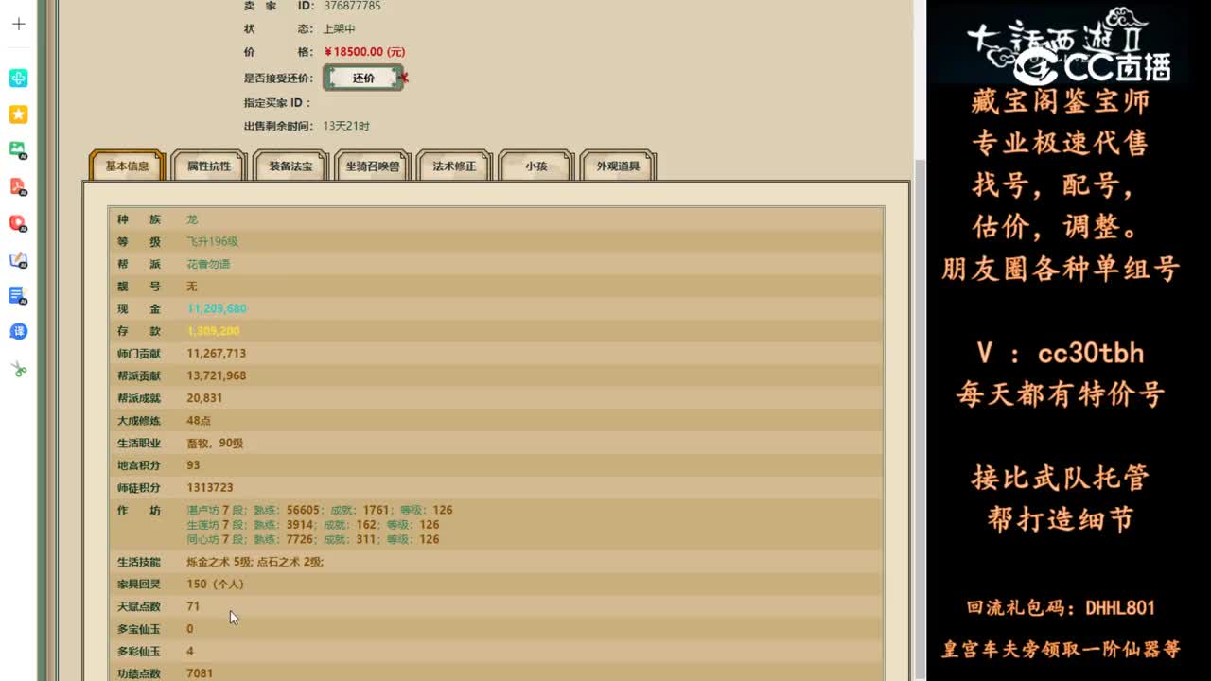Open the 属性抗性 tab

(x=208, y=166)
